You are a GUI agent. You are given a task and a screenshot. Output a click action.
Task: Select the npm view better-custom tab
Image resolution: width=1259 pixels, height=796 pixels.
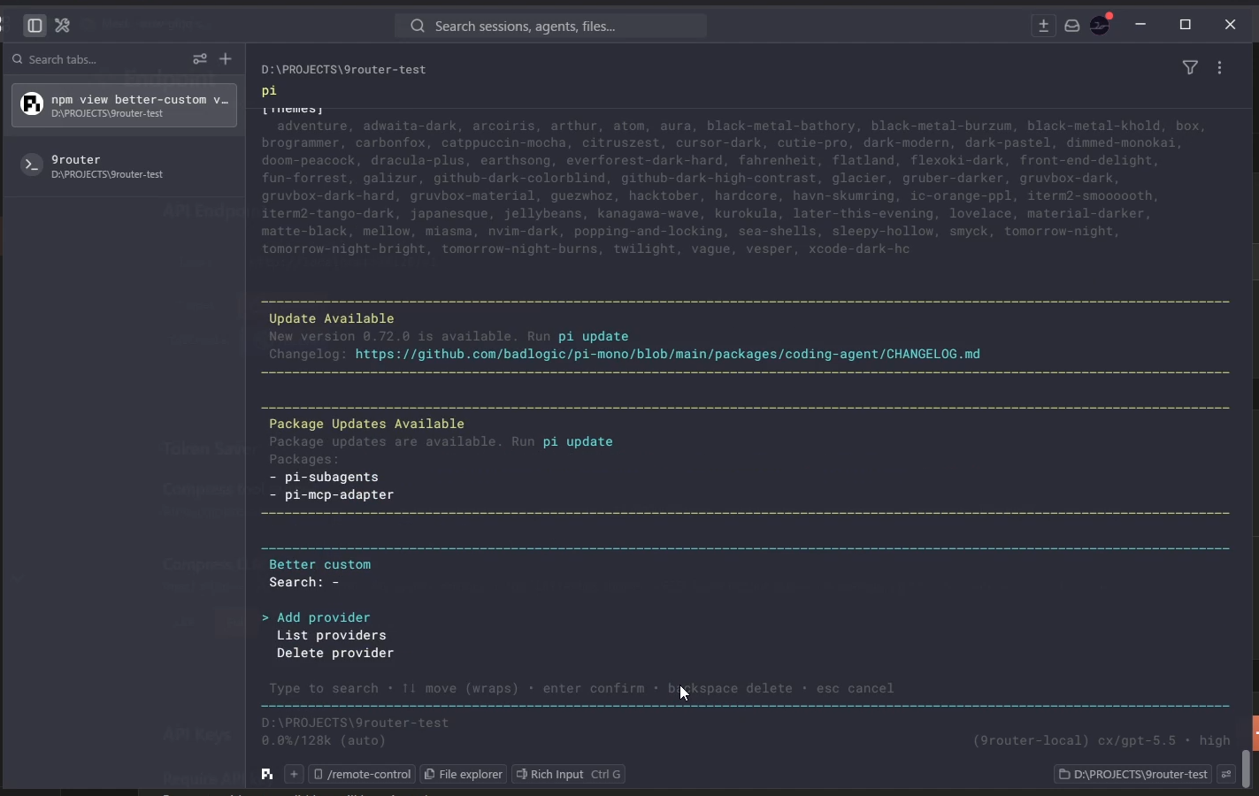[124, 105]
